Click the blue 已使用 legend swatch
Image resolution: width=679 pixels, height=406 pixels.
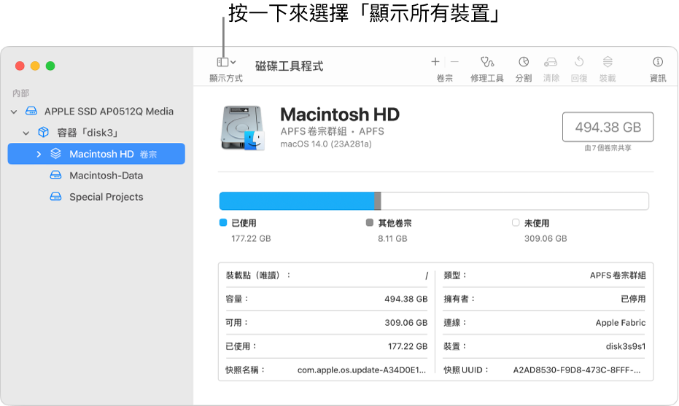[x=223, y=222]
